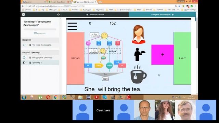Go back using browser back arrow
This screenshot has height=123, width=219.
pyautogui.click(x=23, y=6)
